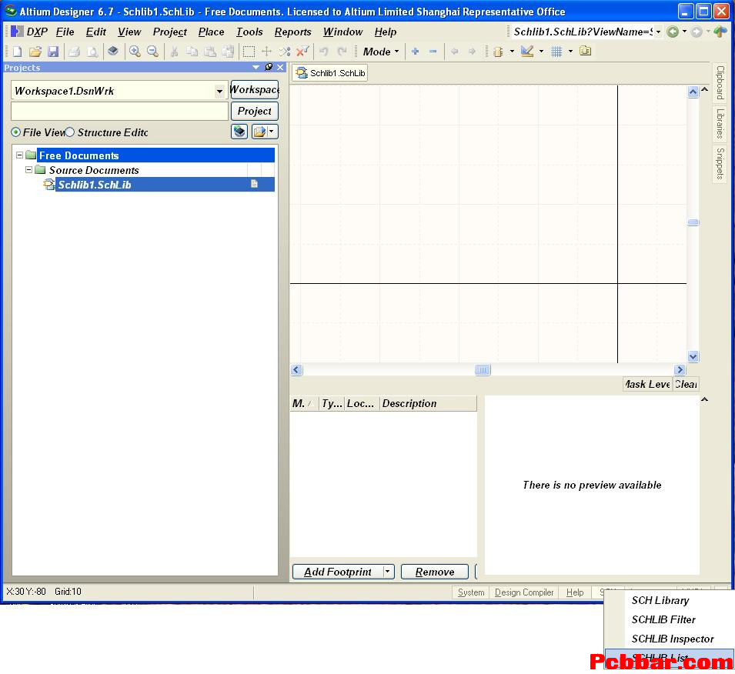Pin the Projects panel
The width and height of the screenshot is (735, 674).
[269, 67]
